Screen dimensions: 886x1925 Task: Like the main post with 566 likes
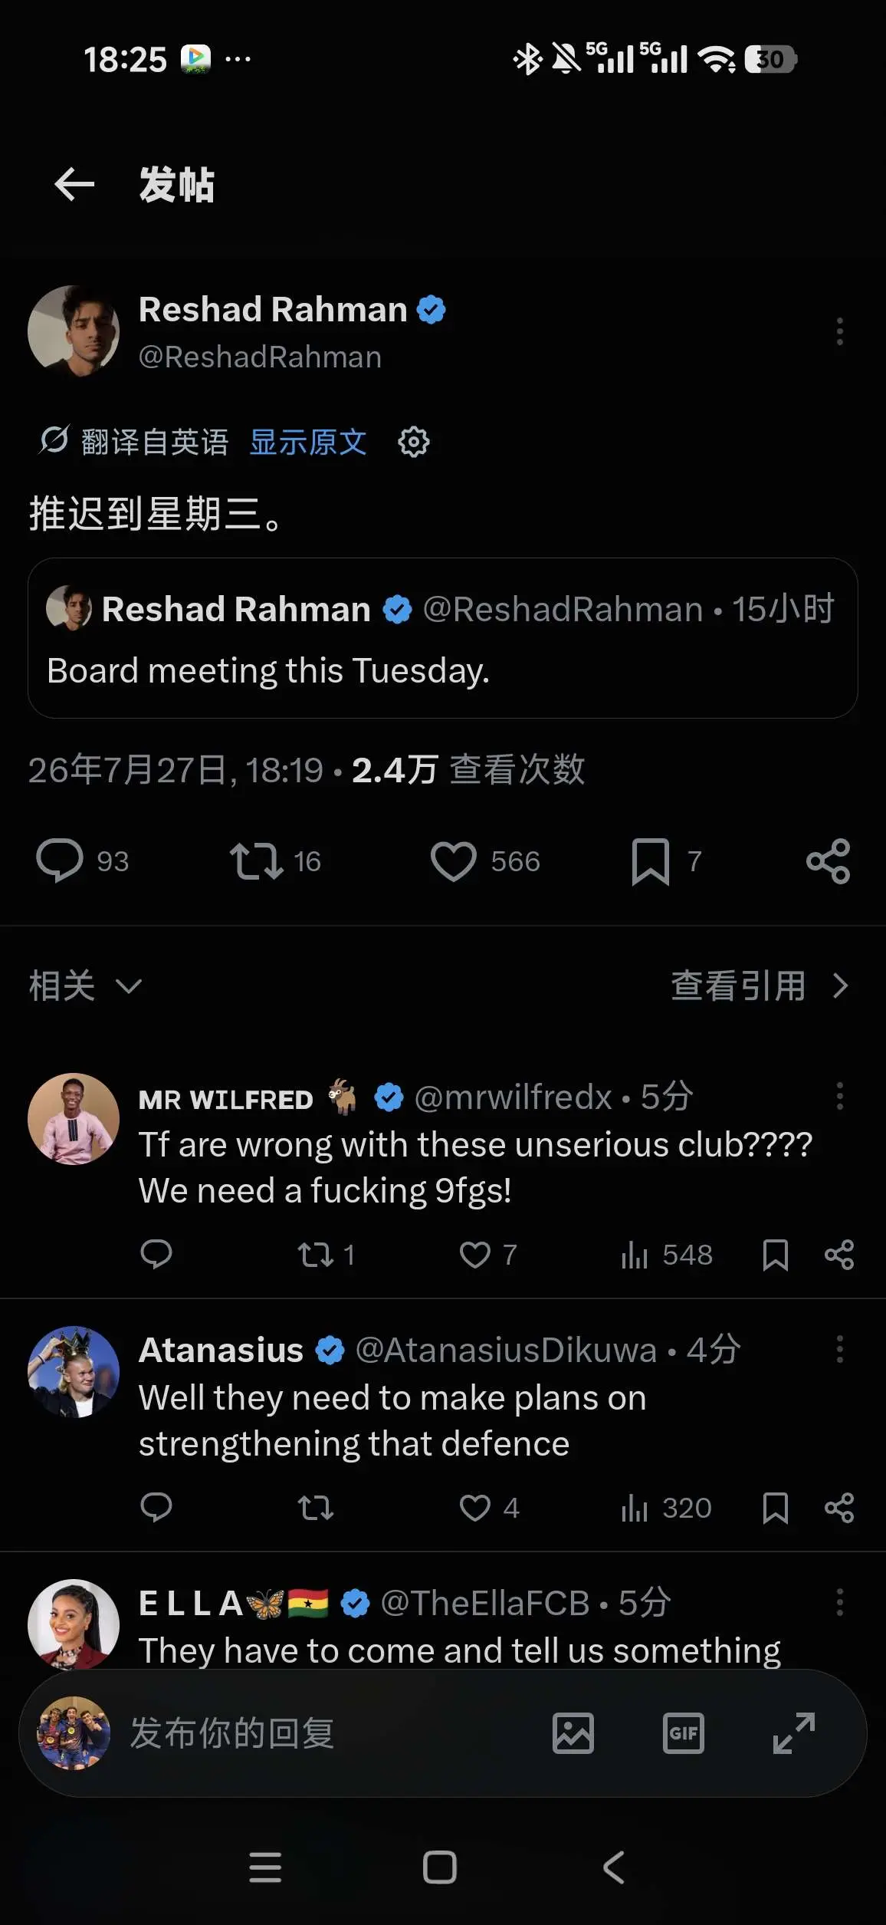pyautogui.click(x=454, y=861)
